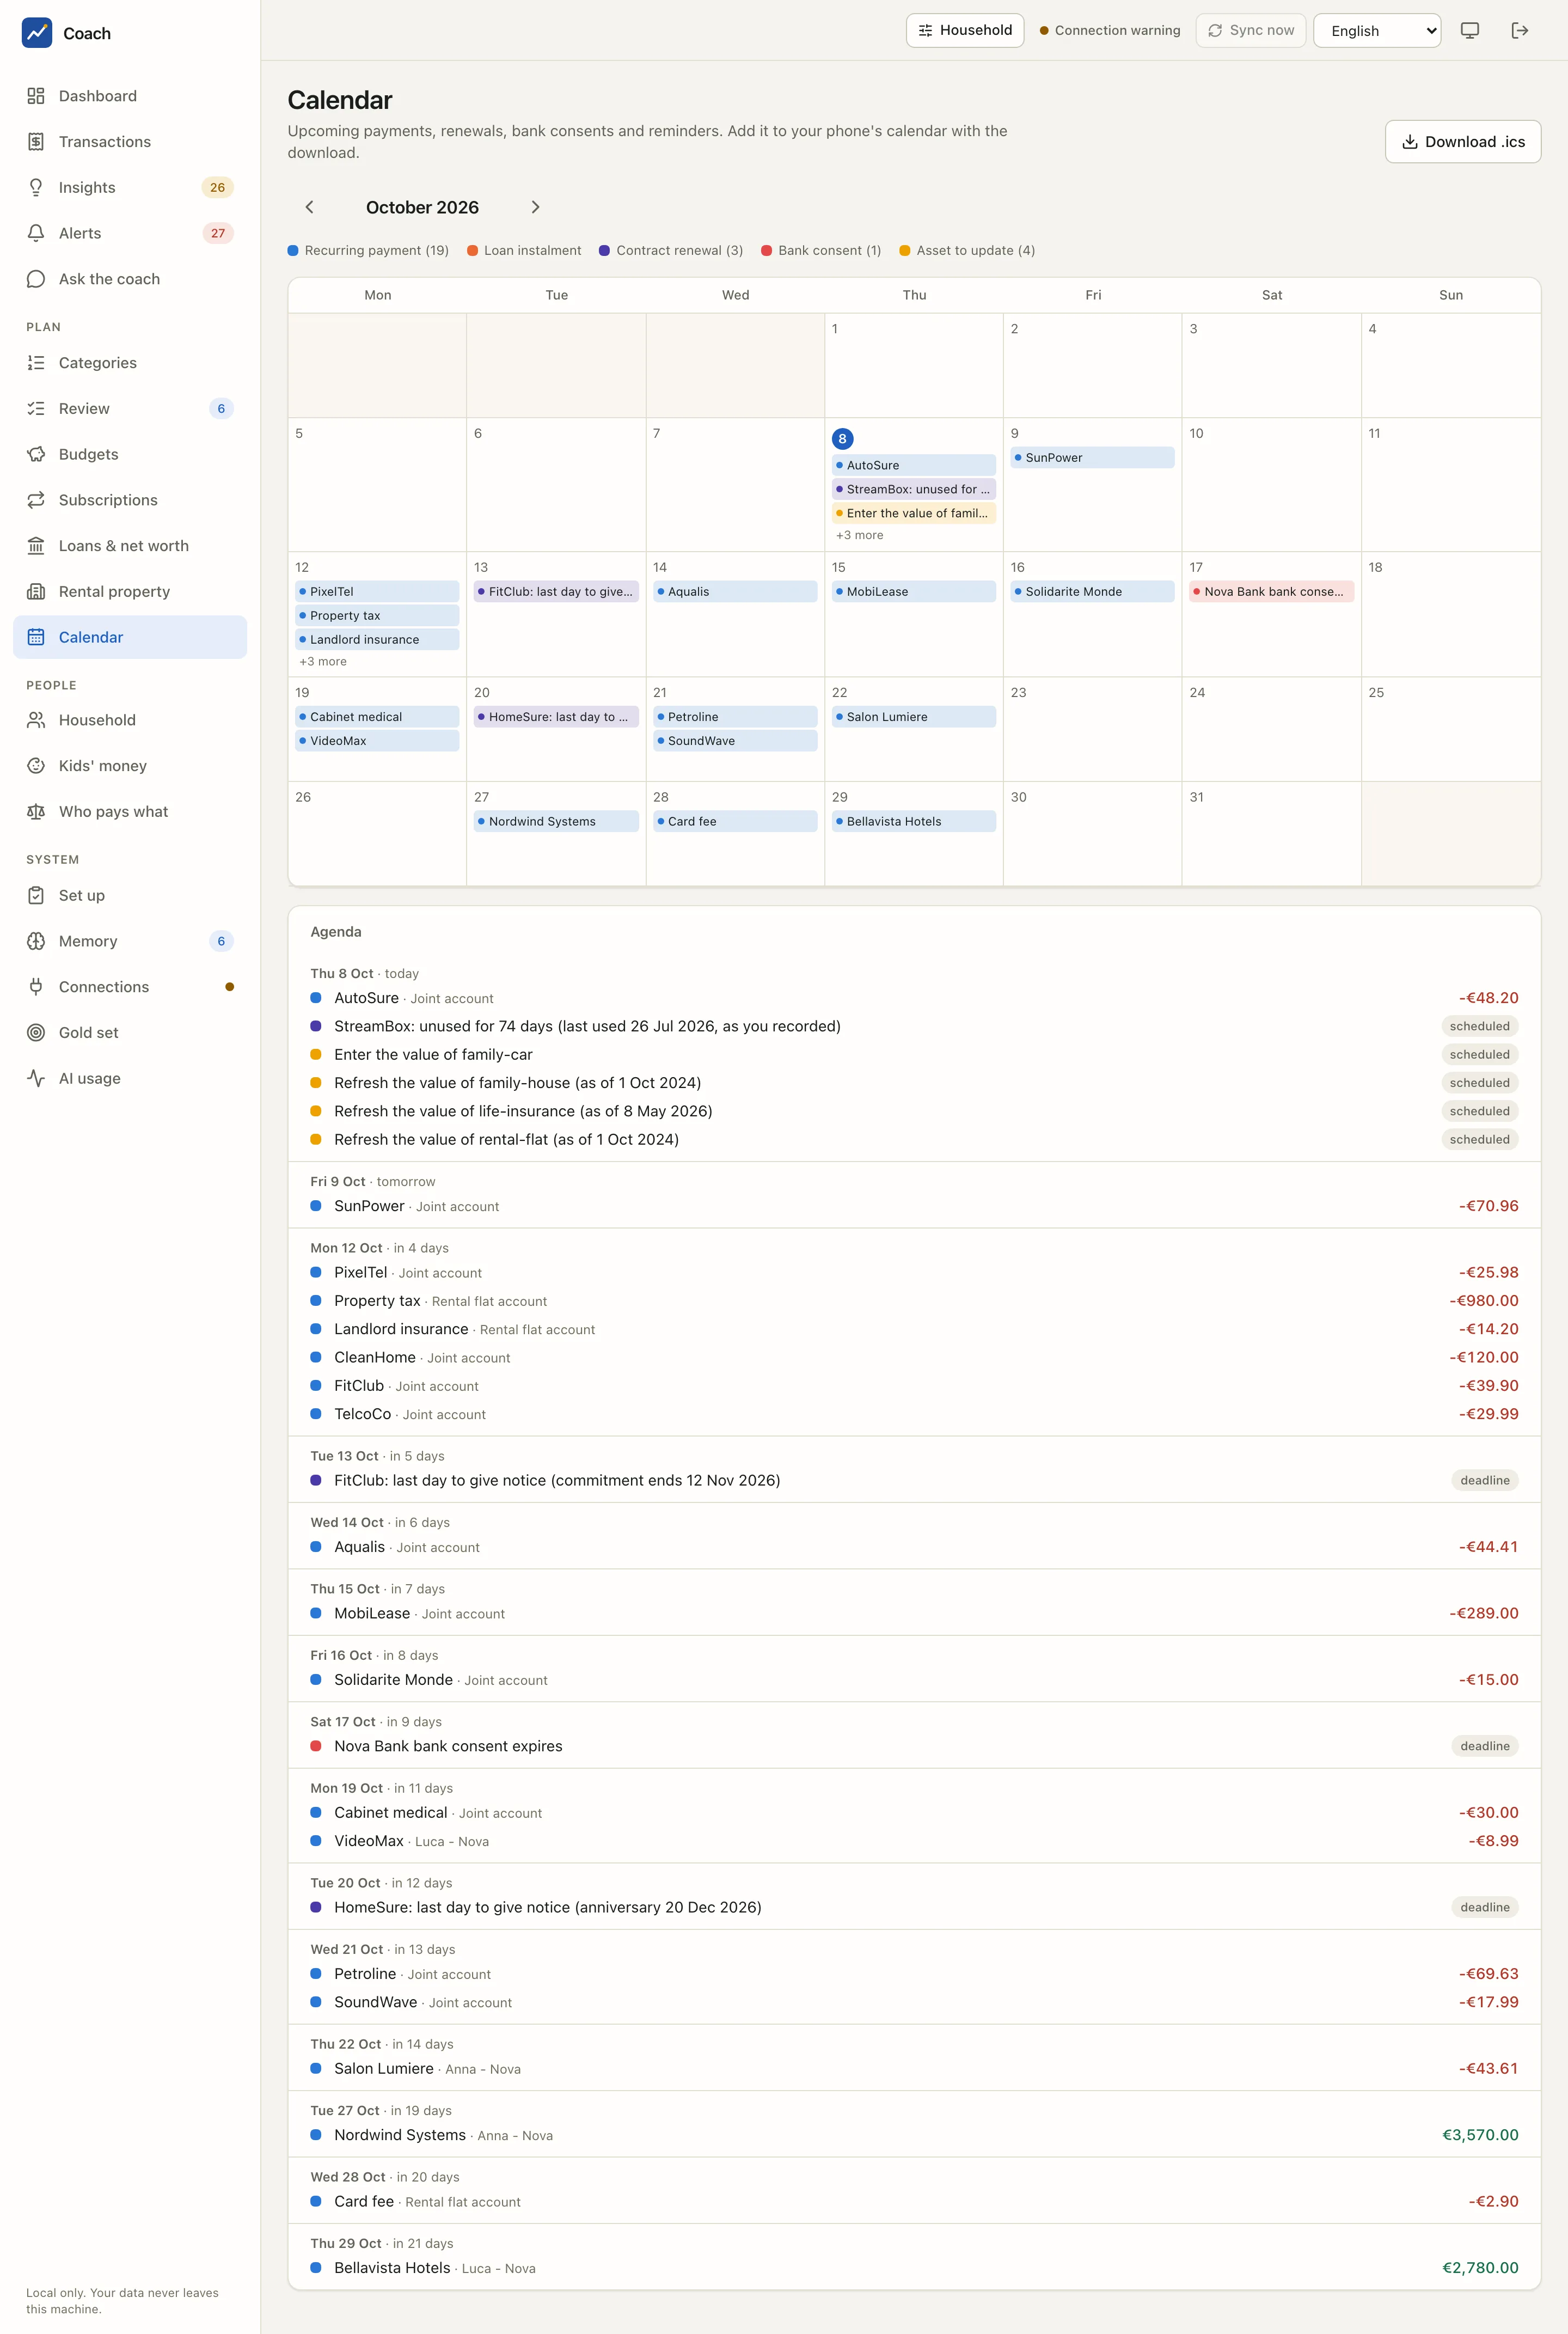Viewport: 1568px width, 2334px height.
Task: Open the Nova Bank consent event on 17
Action: tap(1271, 592)
